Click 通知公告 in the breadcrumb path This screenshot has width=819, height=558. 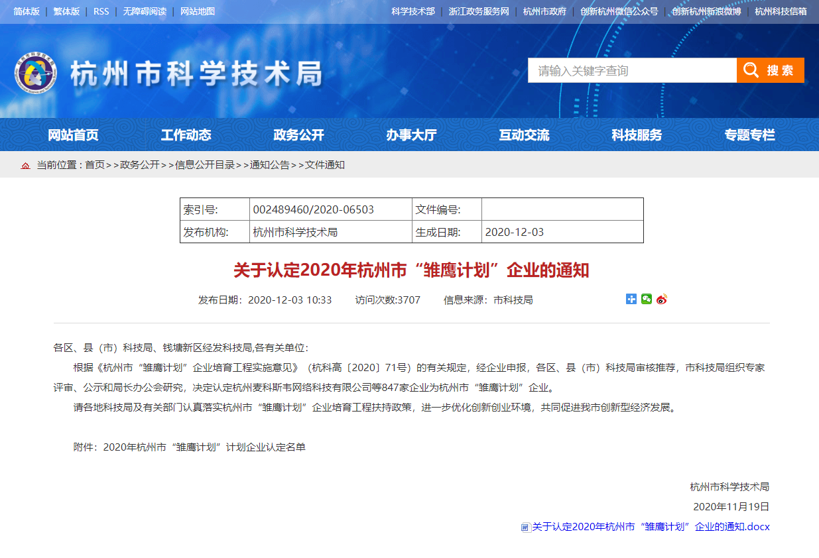pos(269,165)
